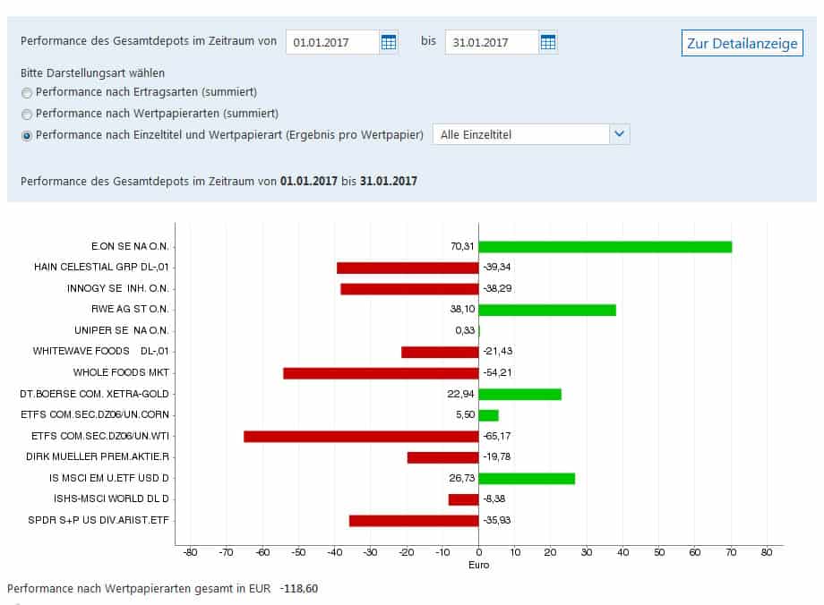Select Performance nach Einzeltitel radio option
Image resolution: width=824 pixels, height=605 pixels.
pyautogui.click(x=26, y=135)
